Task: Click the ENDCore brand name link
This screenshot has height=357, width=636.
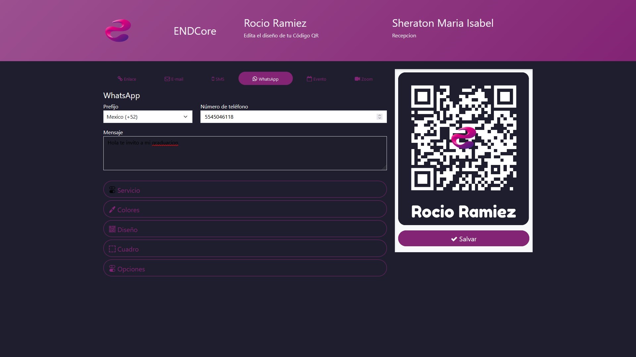Action: click(195, 31)
